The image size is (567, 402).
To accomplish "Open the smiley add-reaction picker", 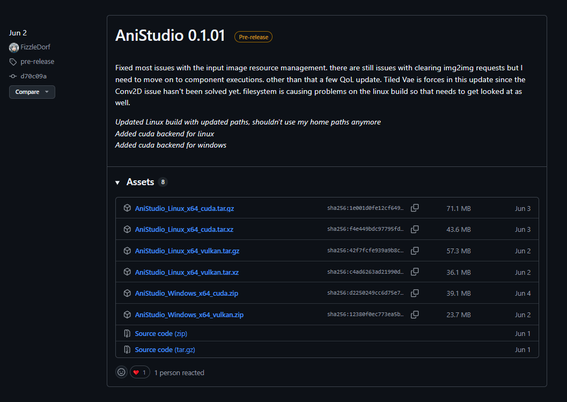I will [121, 372].
